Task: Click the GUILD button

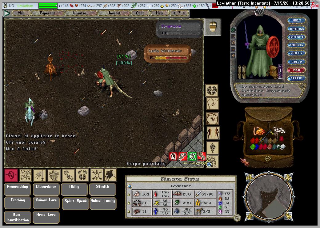Action: [x=297, y=62]
